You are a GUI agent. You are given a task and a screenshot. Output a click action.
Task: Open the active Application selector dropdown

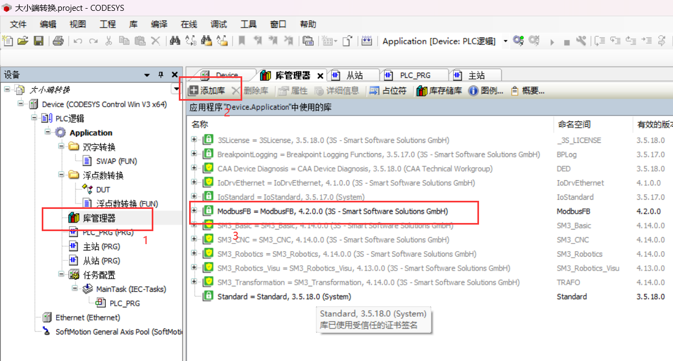point(506,41)
